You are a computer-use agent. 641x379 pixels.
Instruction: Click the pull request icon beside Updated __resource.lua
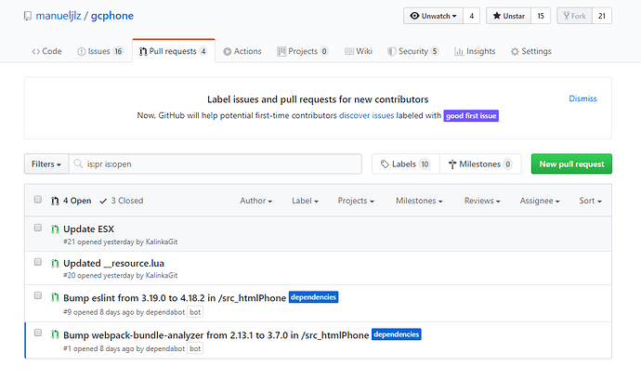55,263
